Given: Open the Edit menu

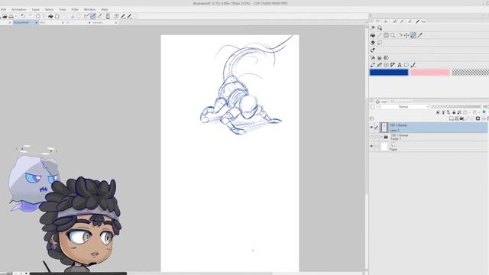Looking at the screenshot, I should pyautogui.click(x=3, y=10).
